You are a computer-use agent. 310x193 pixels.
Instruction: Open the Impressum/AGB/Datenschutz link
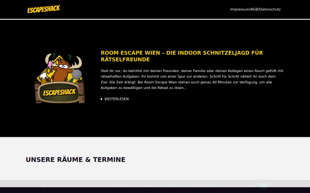255,9
